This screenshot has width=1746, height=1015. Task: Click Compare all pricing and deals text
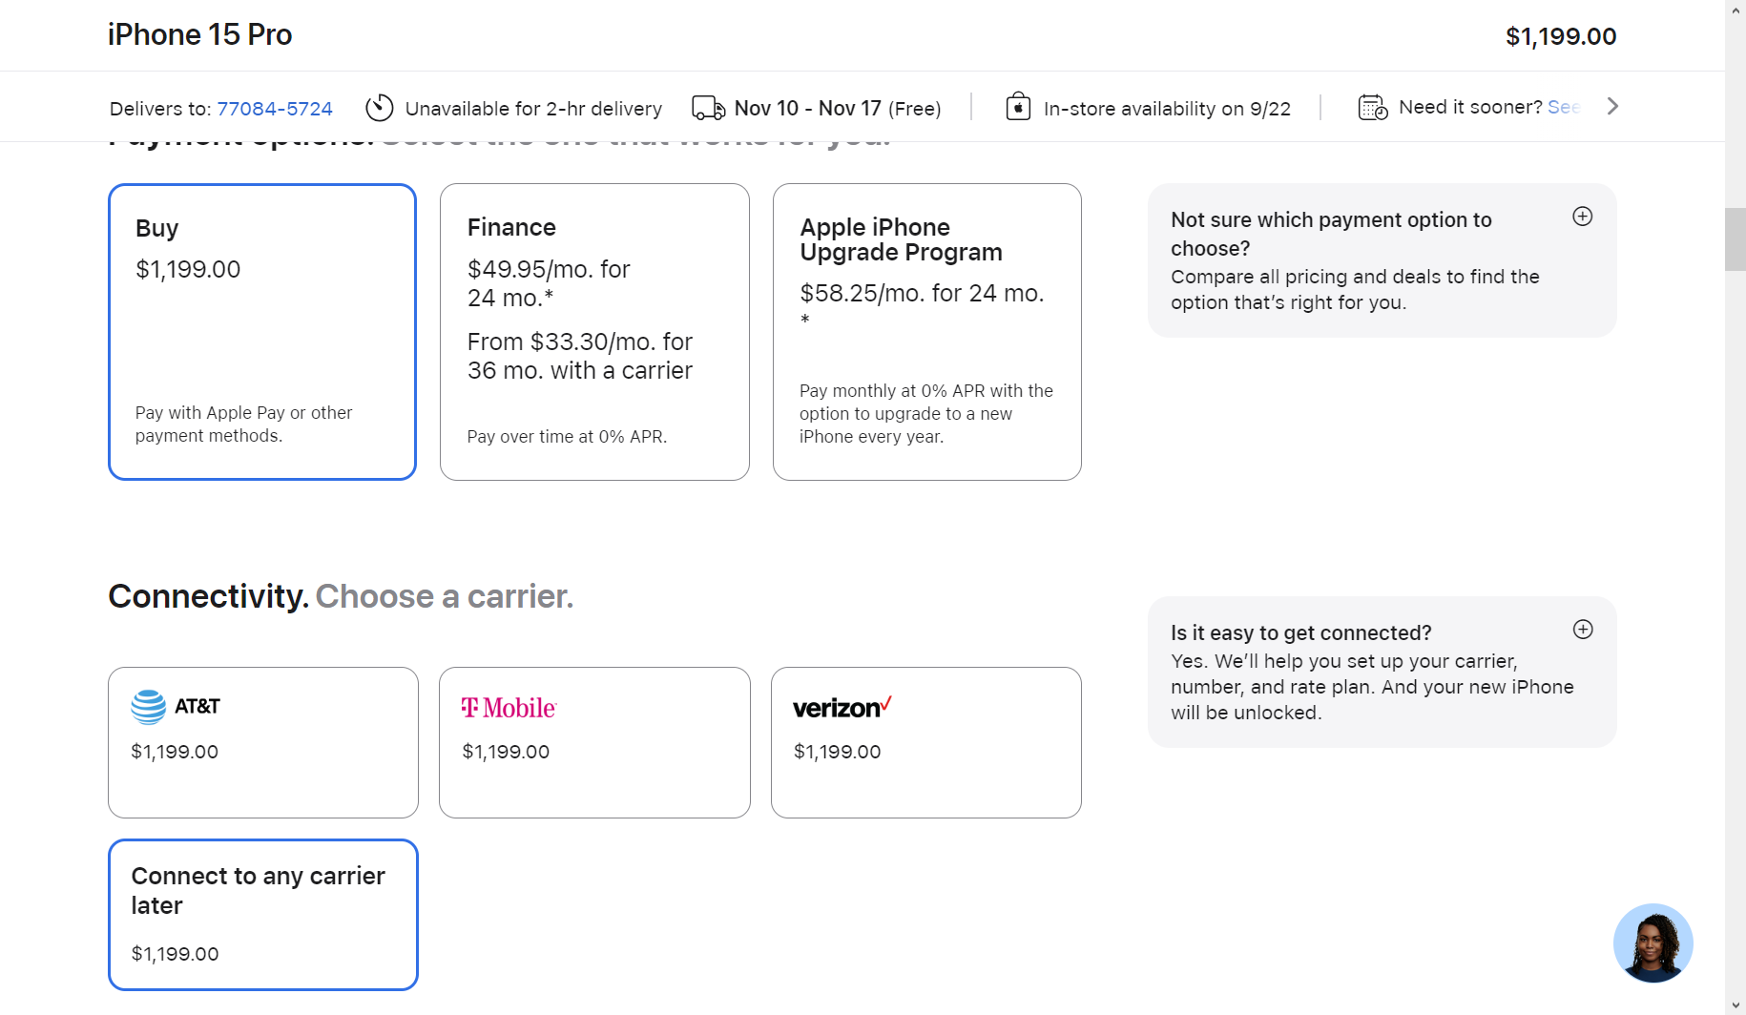1355,290
